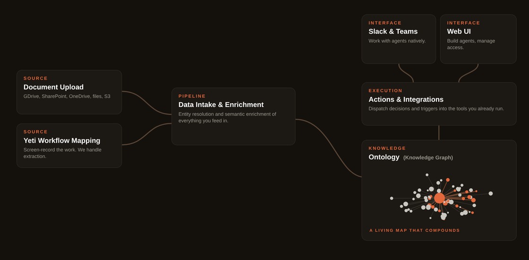
Task: Select the Document Upload source card
Action: [x=69, y=92]
